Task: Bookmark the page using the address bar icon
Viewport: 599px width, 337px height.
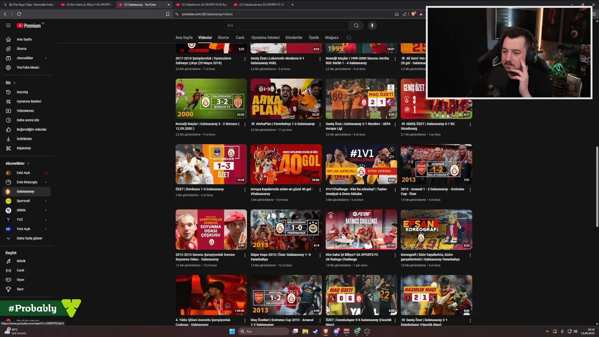Action: [168, 14]
